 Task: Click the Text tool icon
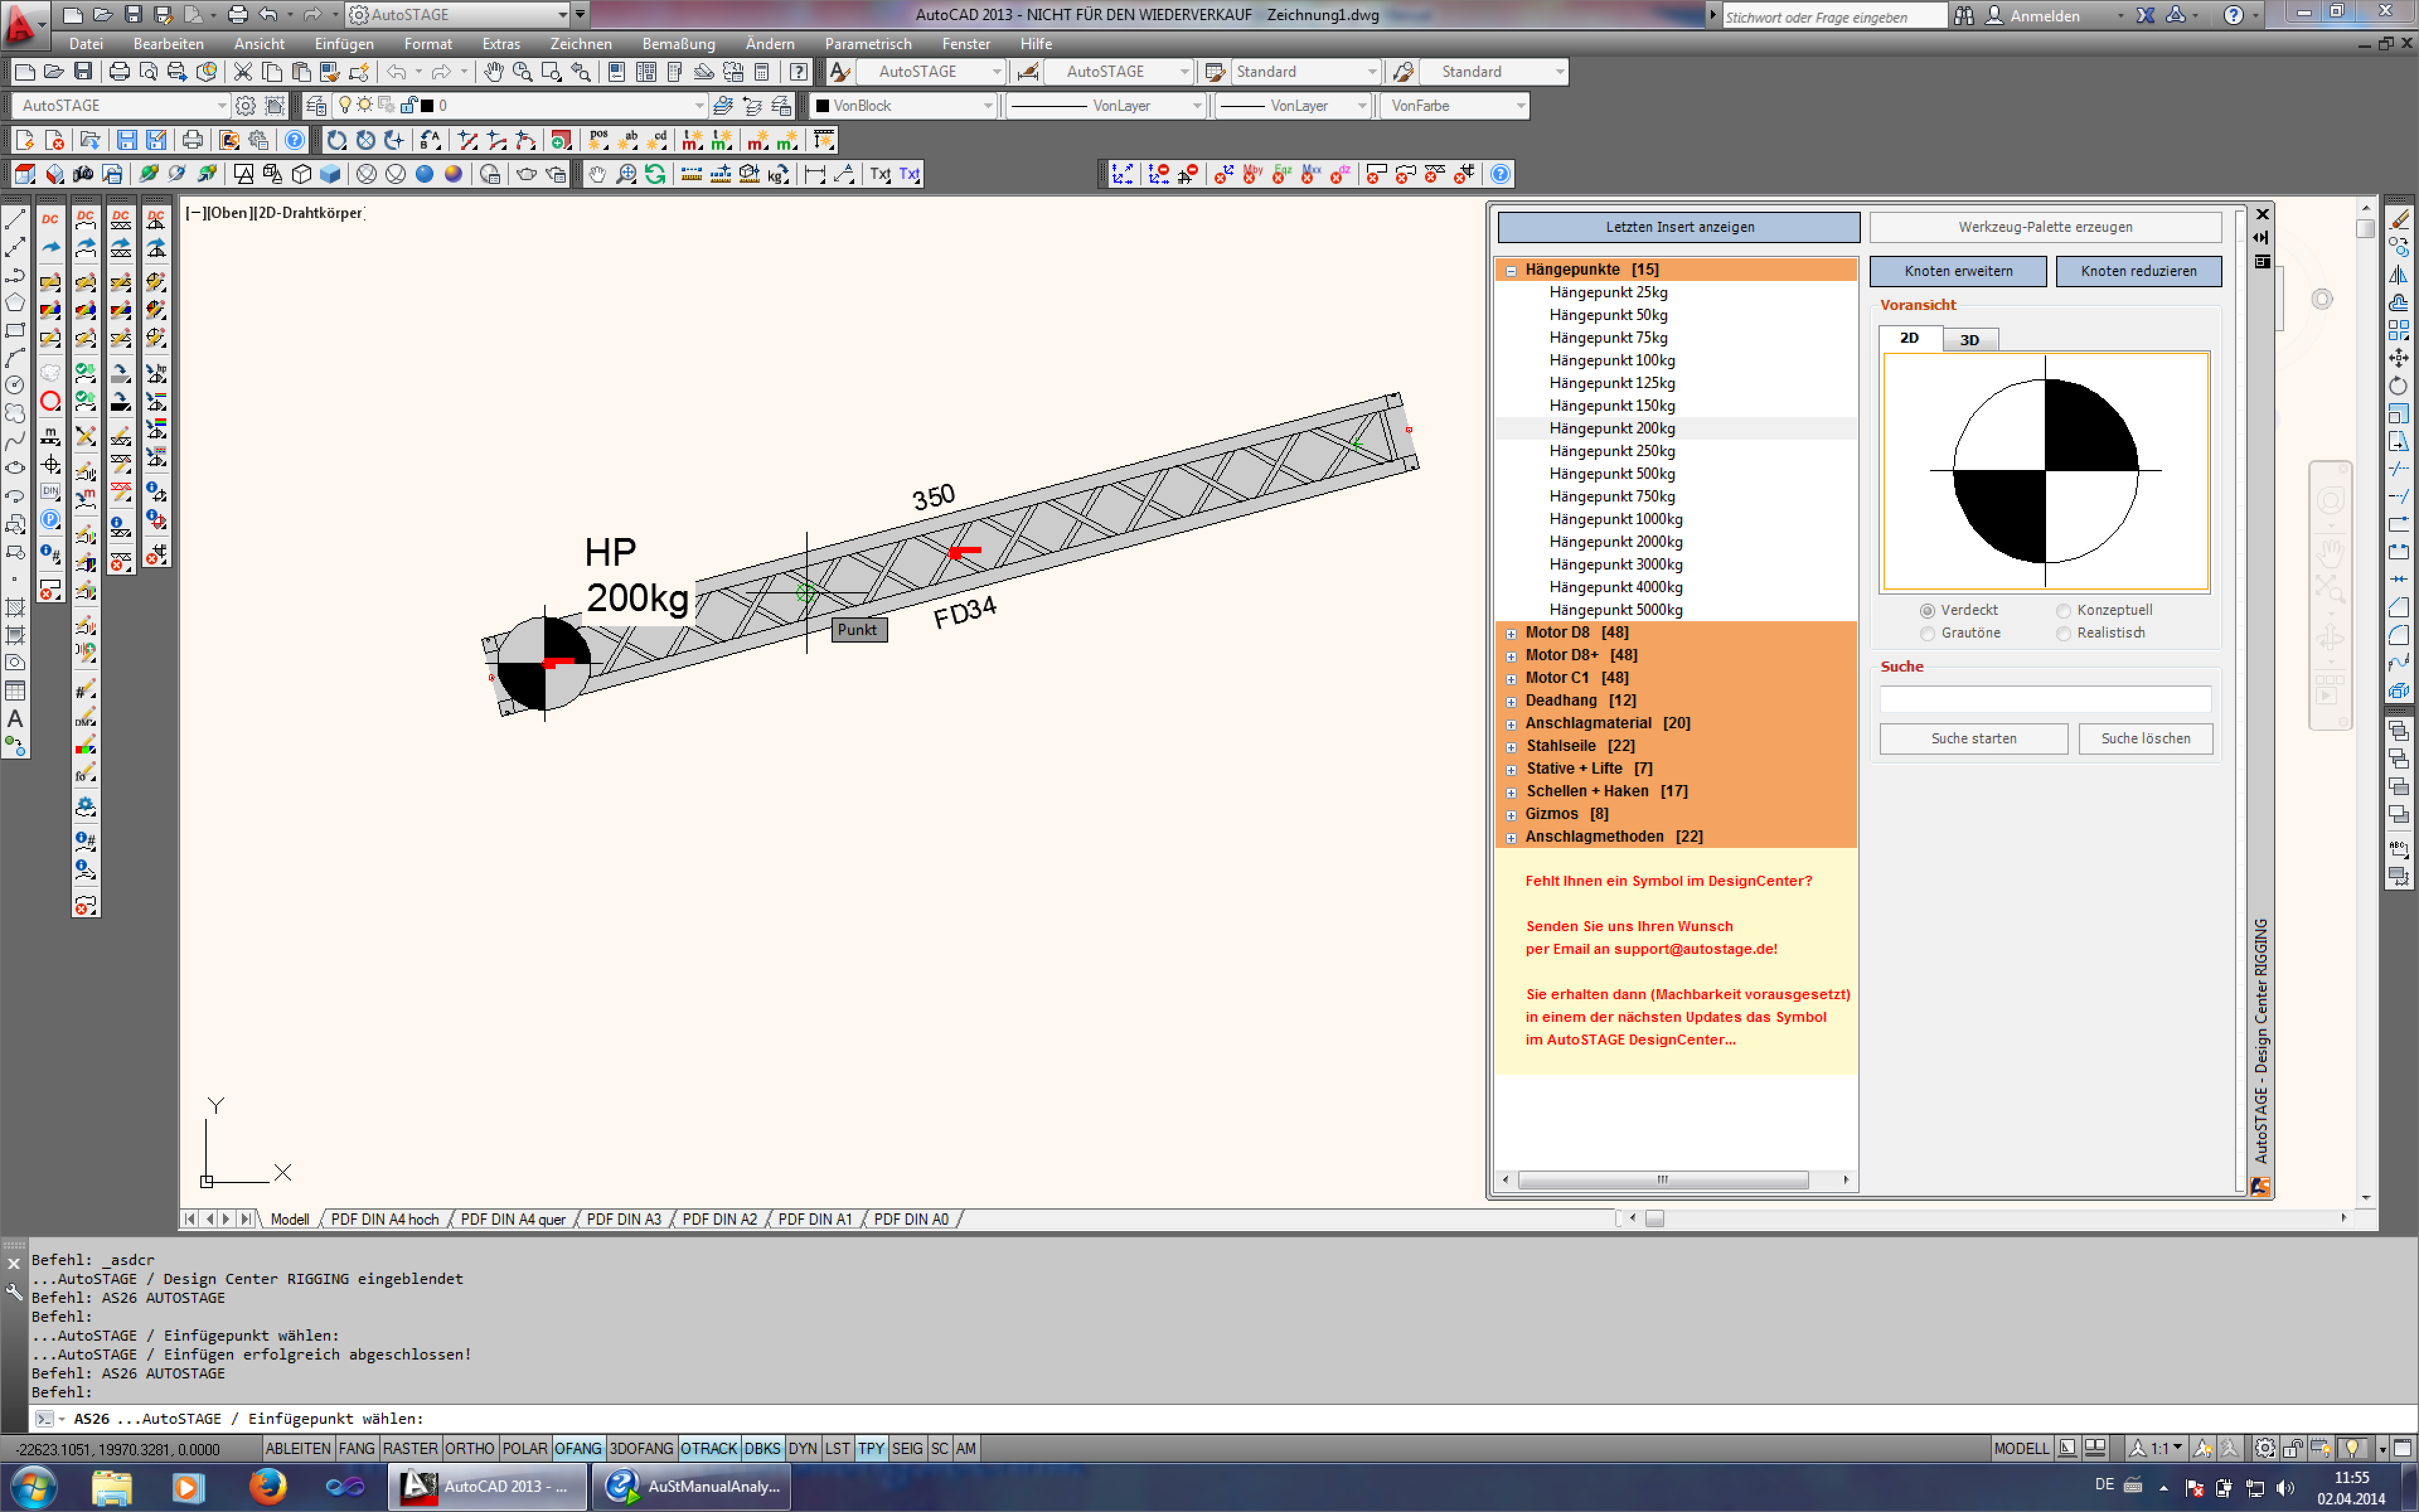(x=15, y=719)
